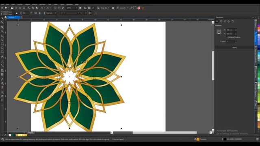Toggle the Relative Position checkbox
This screenshot has width=260, height=146.
pyautogui.click(x=227, y=37)
